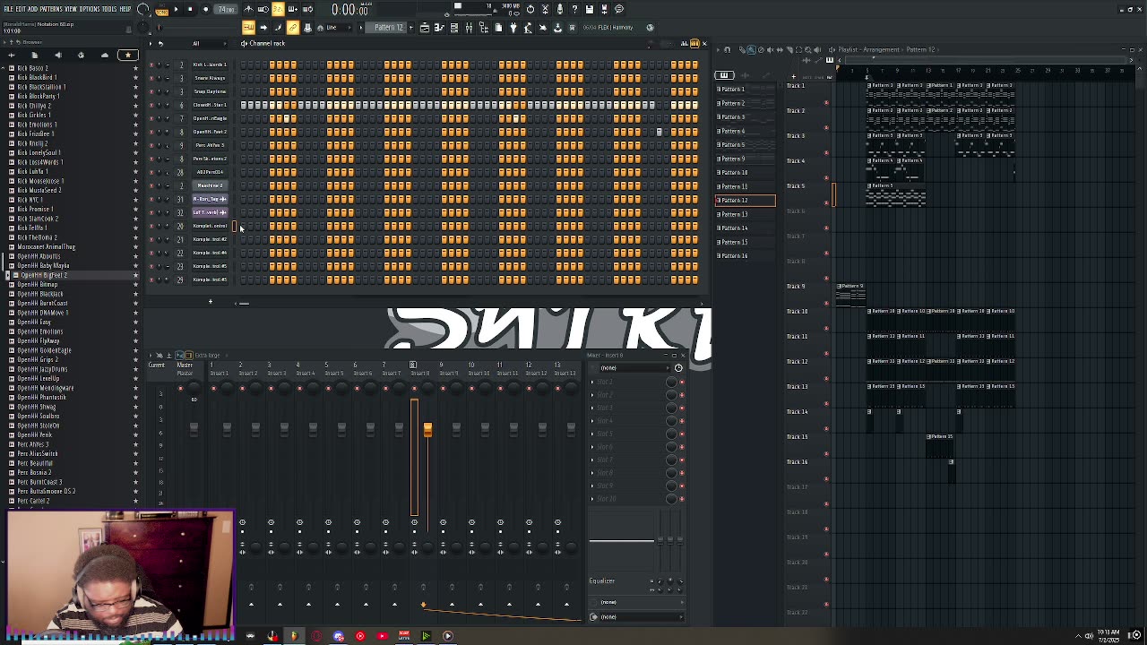Toggle the graph editor icon in Channel rack
This screenshot has height=645, width=1147.
tap(684, 43)
